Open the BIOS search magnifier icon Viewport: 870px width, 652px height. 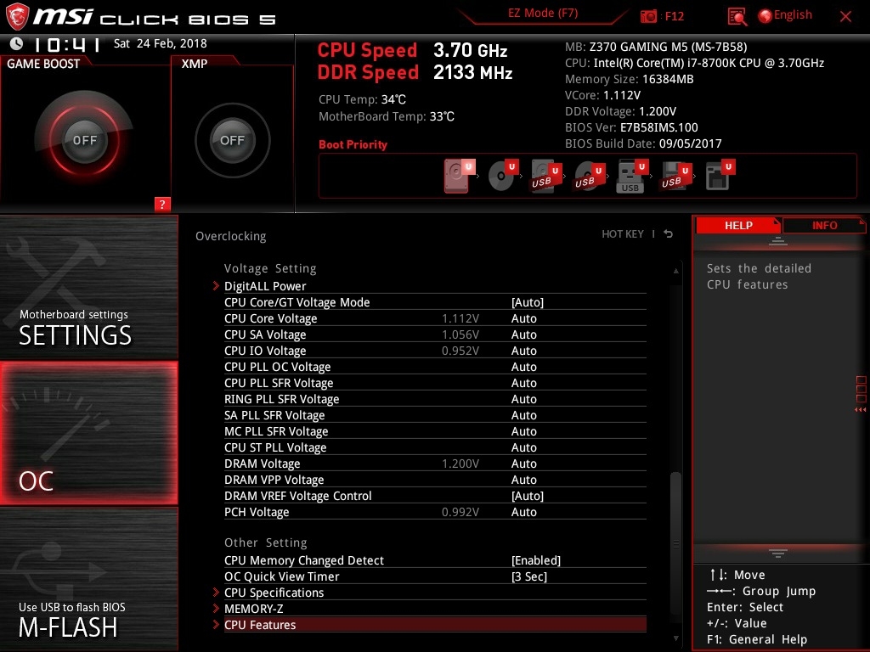click(737, 16)
